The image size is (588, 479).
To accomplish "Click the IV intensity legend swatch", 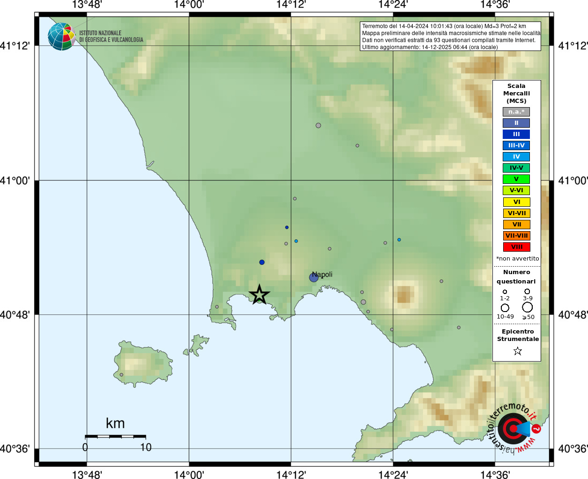I will (x=516, y=157).
